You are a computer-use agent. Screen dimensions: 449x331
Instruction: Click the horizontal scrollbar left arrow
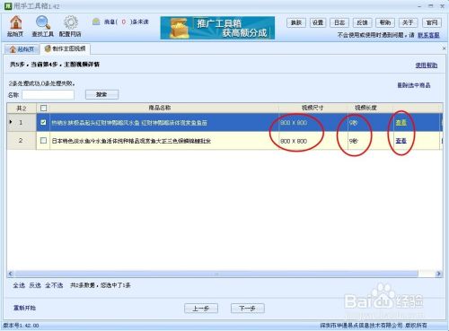point(11,274)
